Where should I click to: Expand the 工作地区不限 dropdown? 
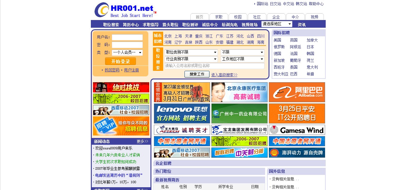click(x=243, y=59)
